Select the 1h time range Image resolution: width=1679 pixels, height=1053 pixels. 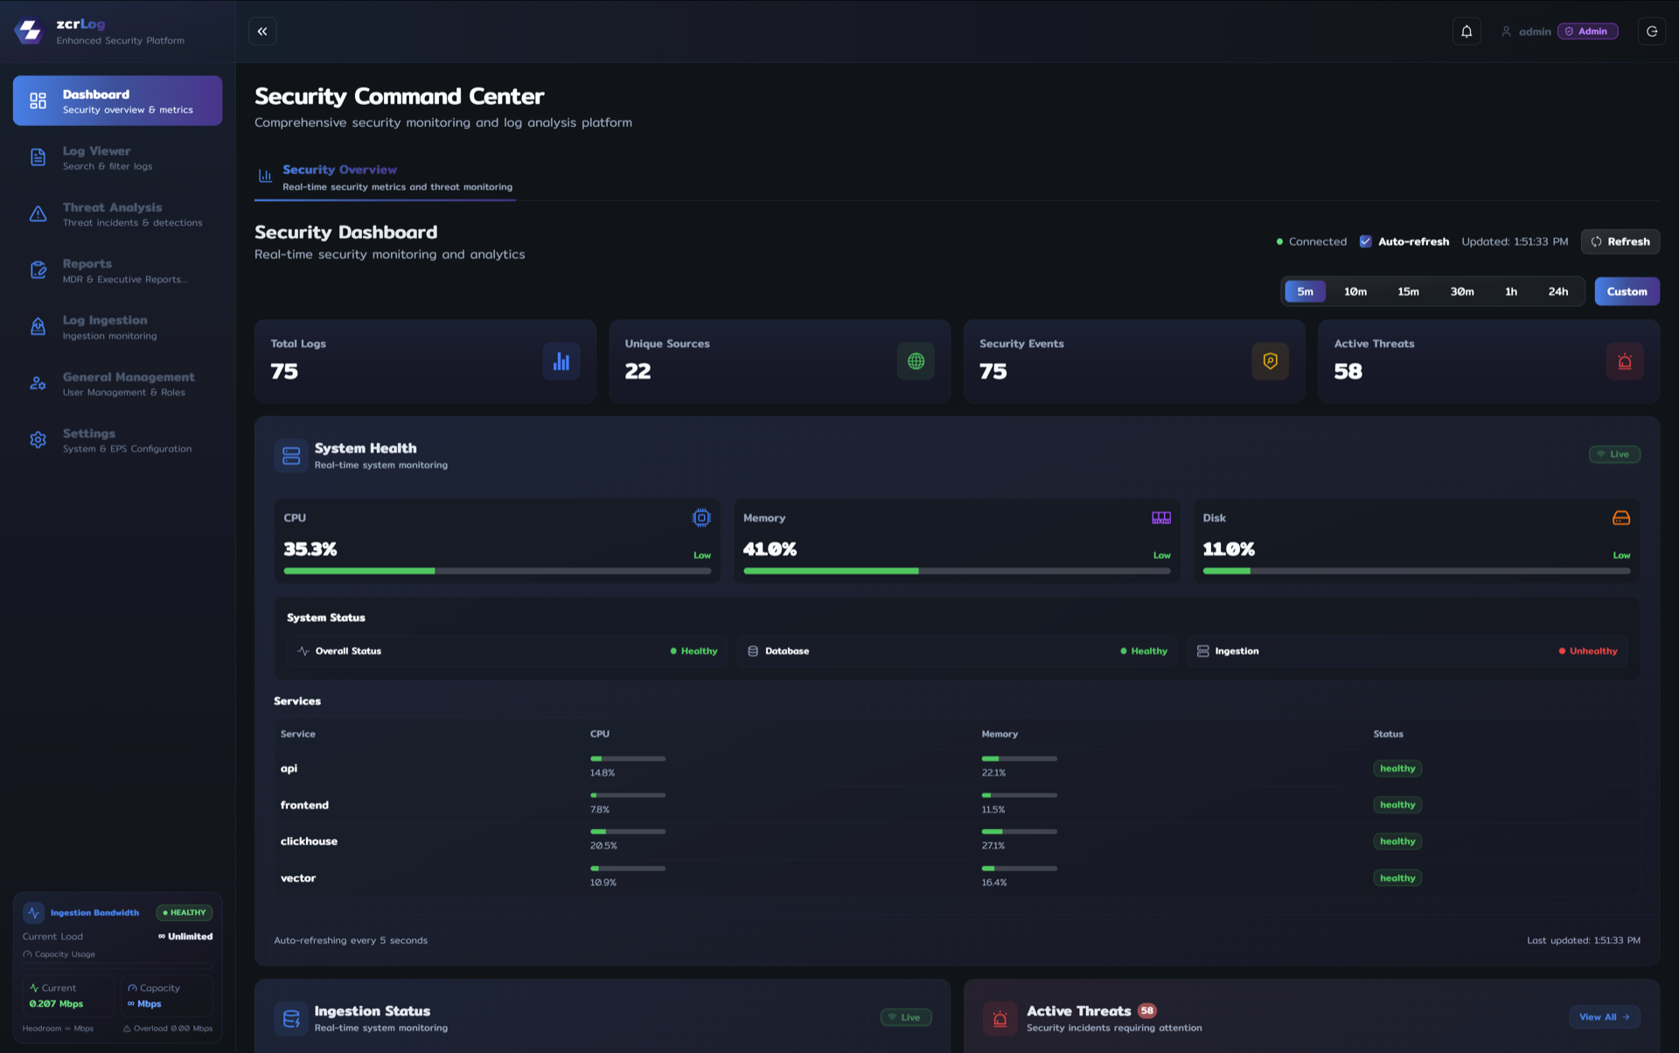[x=1511, y=291]
